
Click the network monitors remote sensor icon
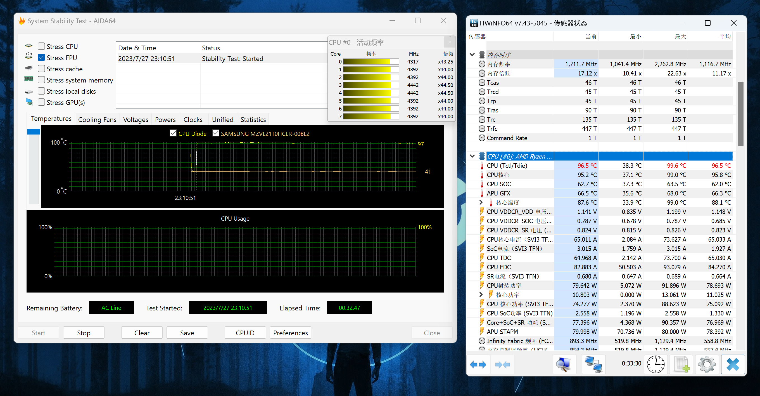[593, 364]
